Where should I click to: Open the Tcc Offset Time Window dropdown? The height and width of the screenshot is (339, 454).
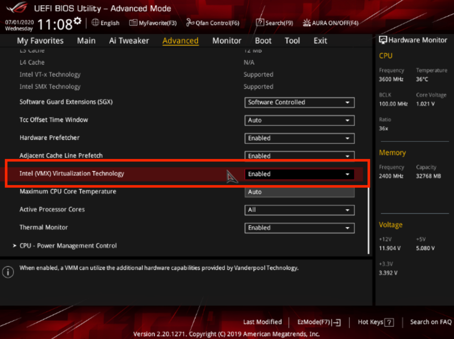click(x=299, y=120)
